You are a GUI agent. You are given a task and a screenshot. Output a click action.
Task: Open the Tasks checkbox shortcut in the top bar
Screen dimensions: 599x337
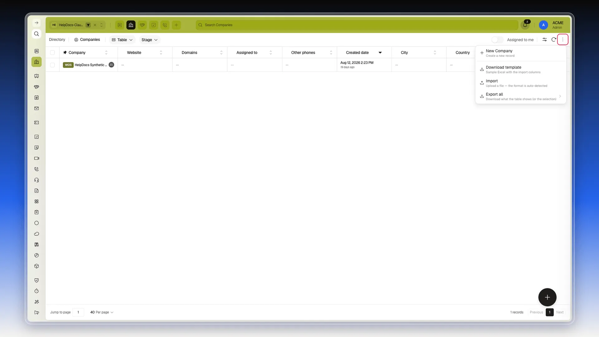tap(153, 25)
